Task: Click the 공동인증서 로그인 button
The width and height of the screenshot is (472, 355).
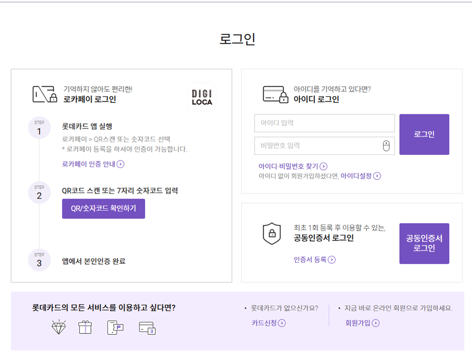Action: pos(424,244)
